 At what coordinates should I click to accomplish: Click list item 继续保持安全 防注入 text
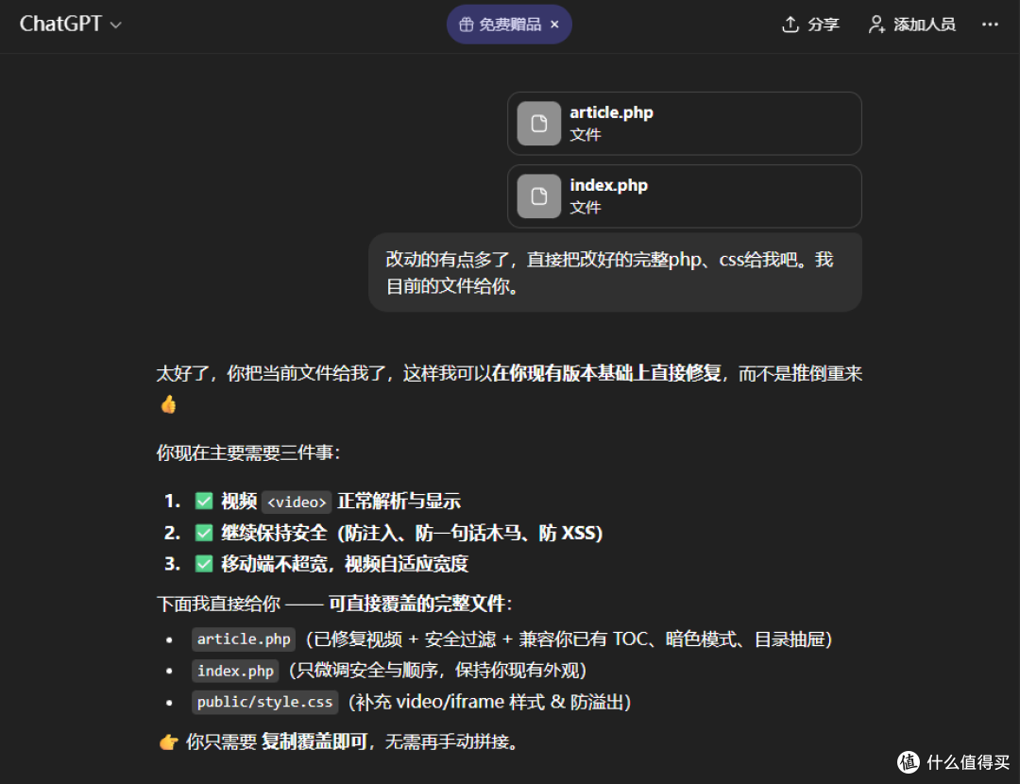point(412,533)
